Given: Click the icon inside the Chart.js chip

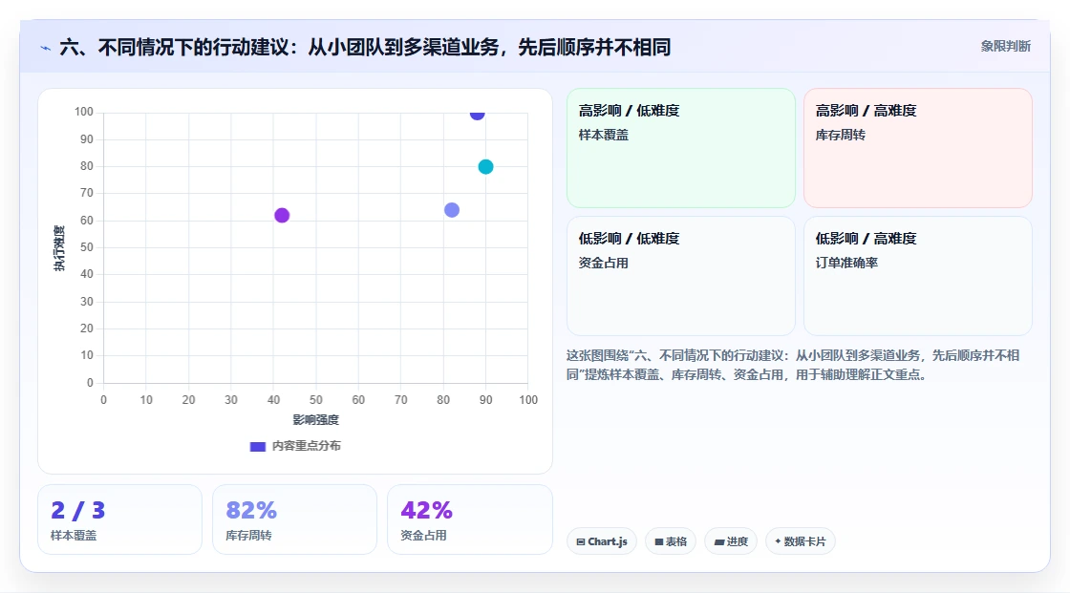Looking at the screenshot, I should tap(581, 541).
